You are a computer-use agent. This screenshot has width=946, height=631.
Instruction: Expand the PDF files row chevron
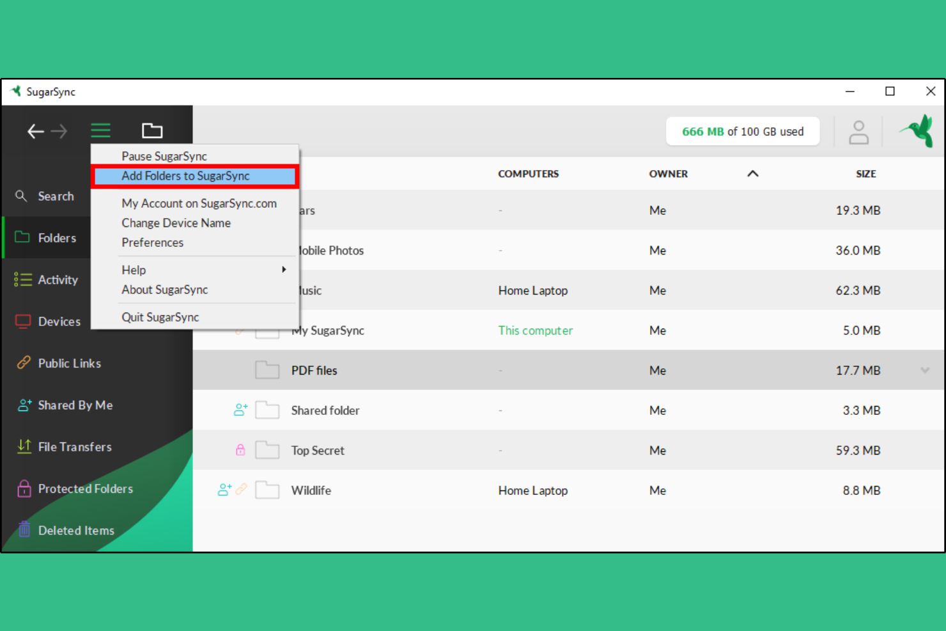tap(924, 370)
